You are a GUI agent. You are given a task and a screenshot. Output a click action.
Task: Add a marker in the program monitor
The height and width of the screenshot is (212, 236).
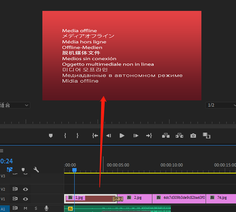click(x=51, y=136)
